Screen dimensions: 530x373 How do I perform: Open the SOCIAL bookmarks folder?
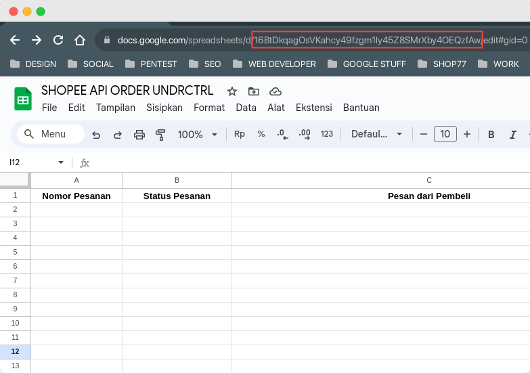pos(91,64)
